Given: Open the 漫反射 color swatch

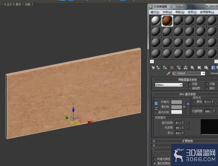Looking at the screenshot, I should coord(177,107).
